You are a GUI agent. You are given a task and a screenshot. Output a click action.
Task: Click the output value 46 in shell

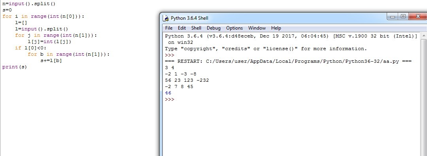168,93
